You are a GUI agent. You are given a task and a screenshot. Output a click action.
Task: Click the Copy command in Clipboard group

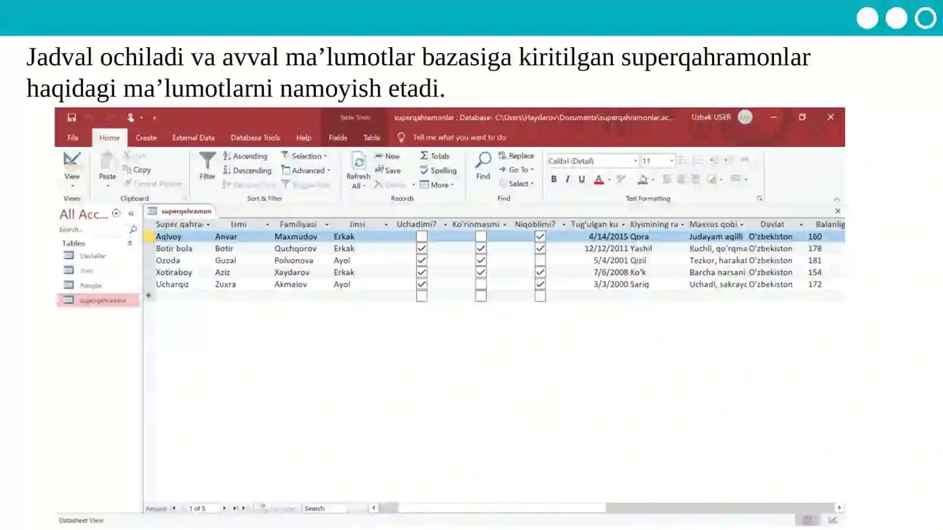pos(137,170)
